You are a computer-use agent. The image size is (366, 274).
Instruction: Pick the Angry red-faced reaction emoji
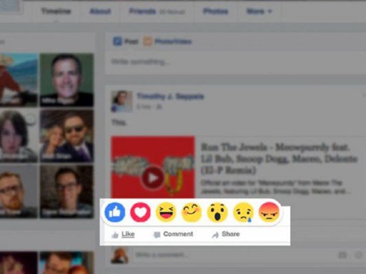tap(268, 212)
